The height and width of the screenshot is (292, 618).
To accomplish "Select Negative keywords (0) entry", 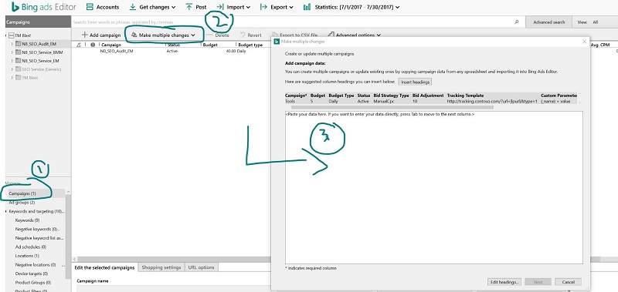I will (37, 229).
